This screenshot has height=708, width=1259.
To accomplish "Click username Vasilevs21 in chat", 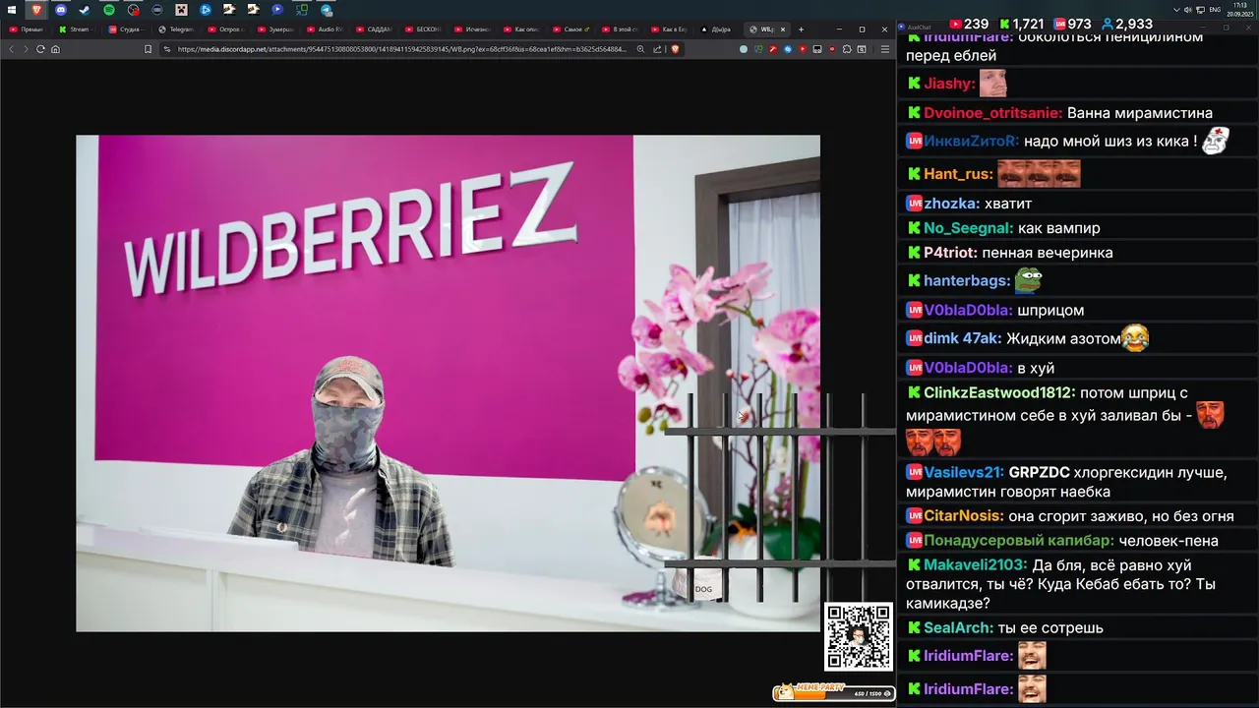I will click(x=964, y=472).
